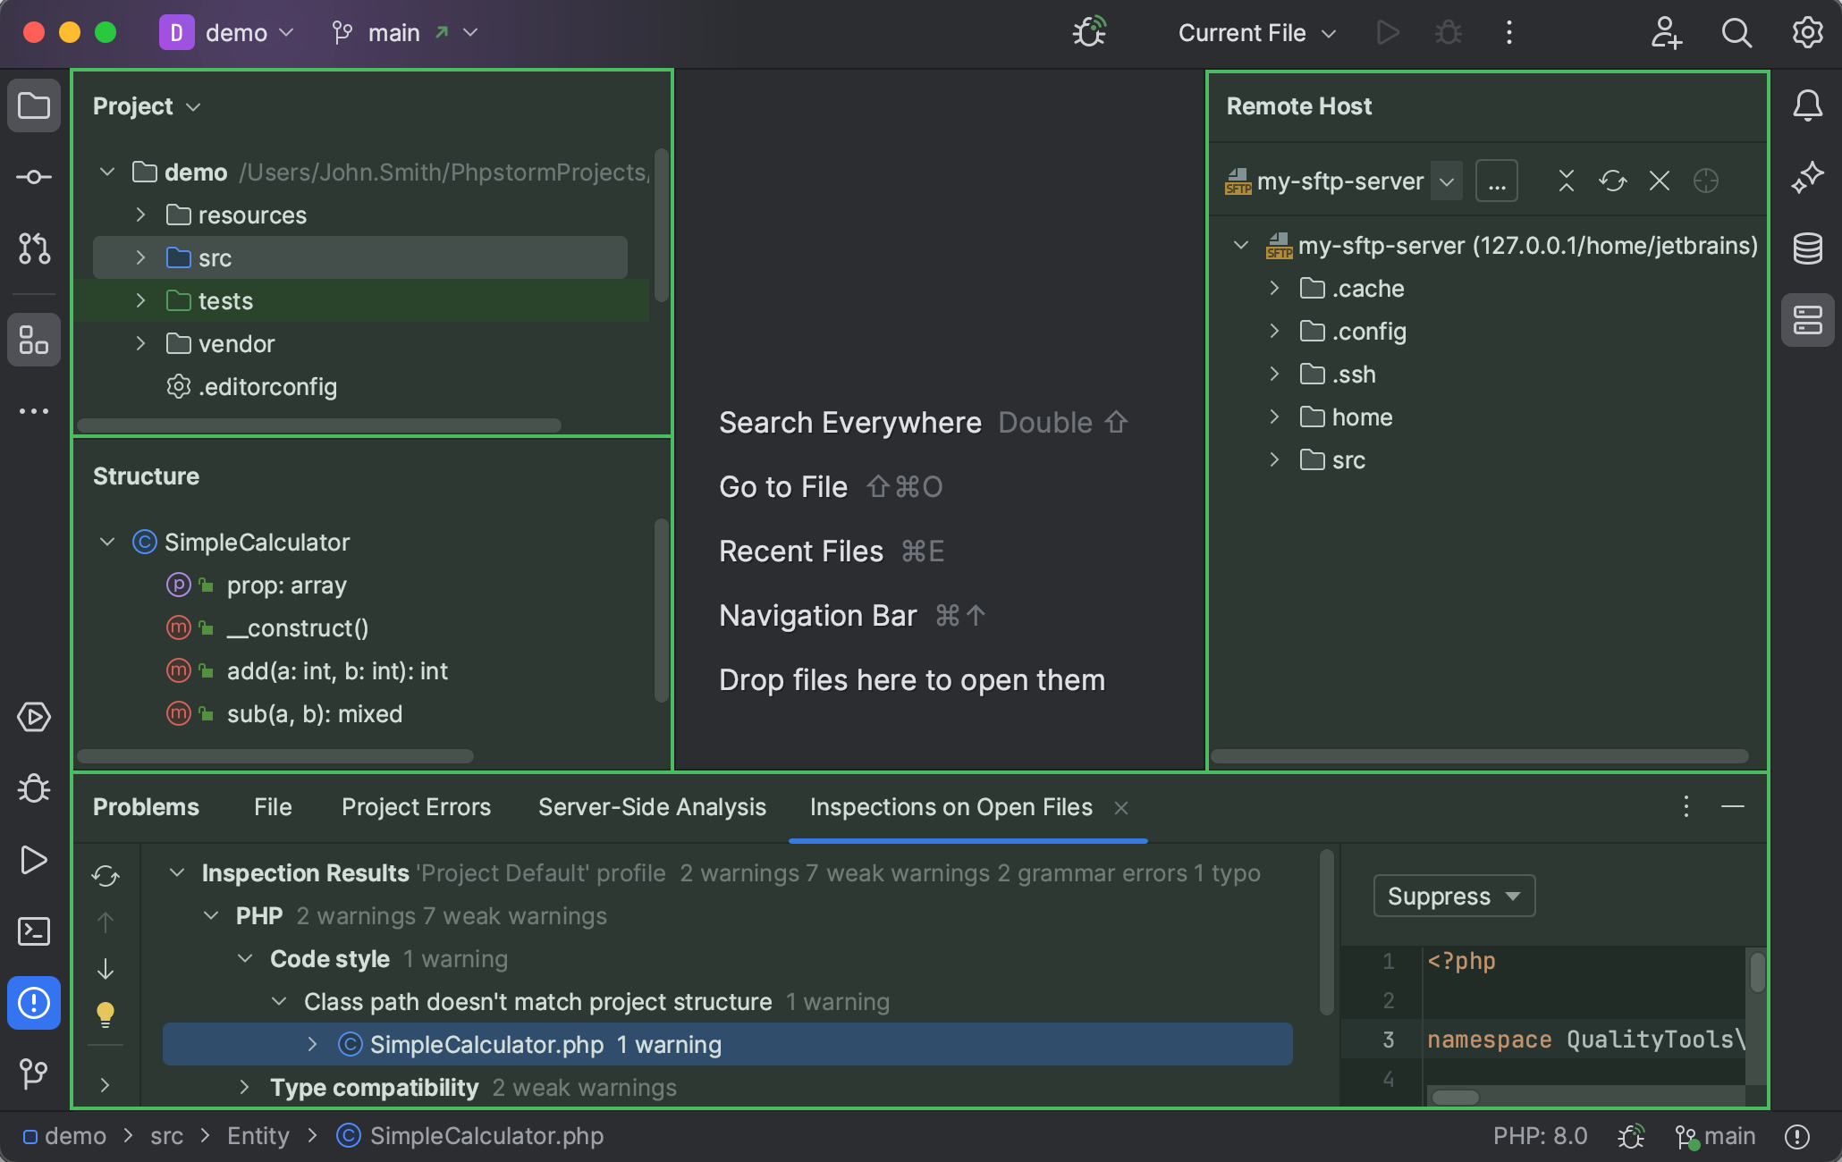Open IDE settings via the gear icon

coord(1805,33)
